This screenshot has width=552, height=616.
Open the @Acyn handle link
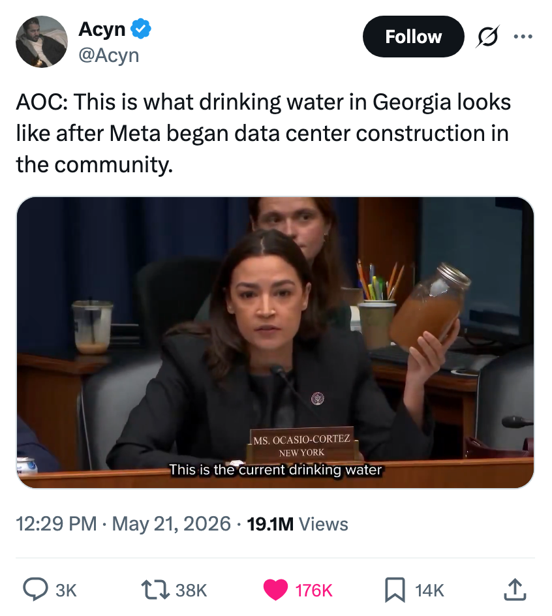(x=109, y=55)
